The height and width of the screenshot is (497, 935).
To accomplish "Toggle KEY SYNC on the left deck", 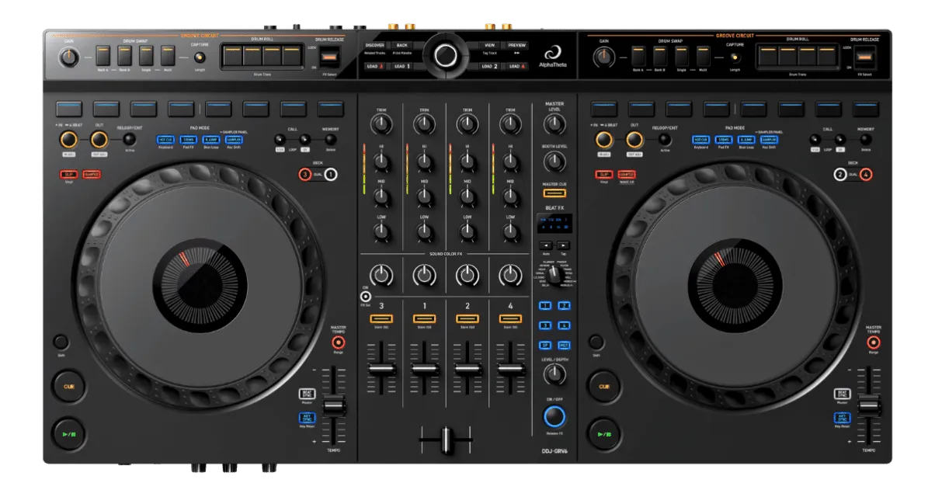I will tap(308, 418).
